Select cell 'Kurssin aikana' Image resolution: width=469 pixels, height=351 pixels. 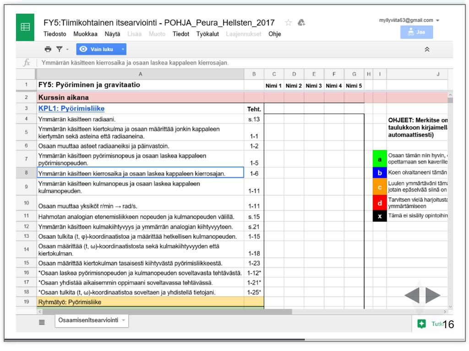click(140, 98)
